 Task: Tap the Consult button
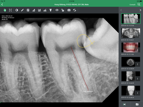[132, 5]
